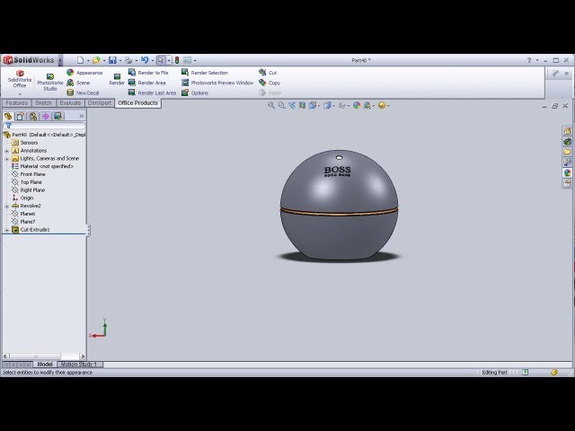Save the part with the floppy icon

click(x=112, y=60)
